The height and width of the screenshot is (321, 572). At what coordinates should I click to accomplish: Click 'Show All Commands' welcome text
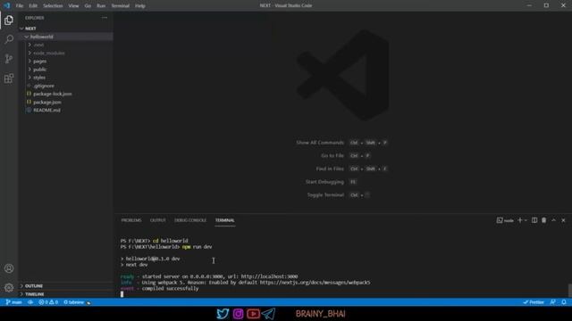coord(320,143)
